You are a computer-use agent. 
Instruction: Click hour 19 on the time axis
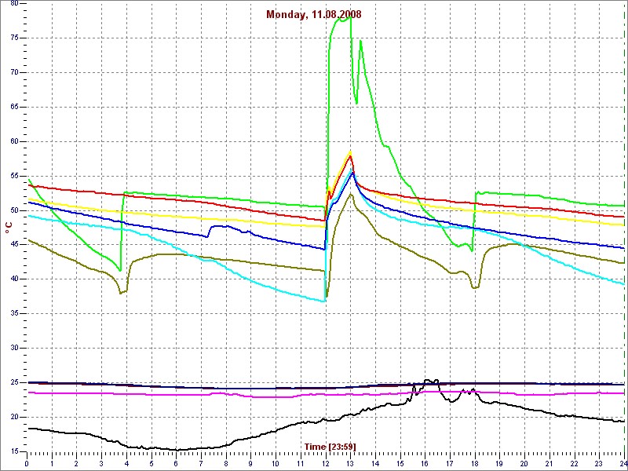tap(500, 464)
